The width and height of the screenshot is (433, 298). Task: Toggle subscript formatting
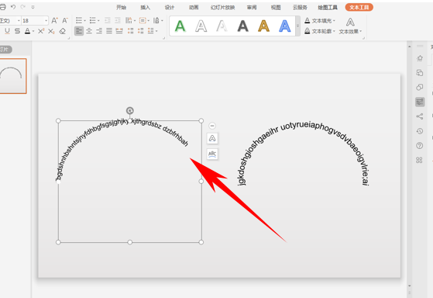[51, 31]
